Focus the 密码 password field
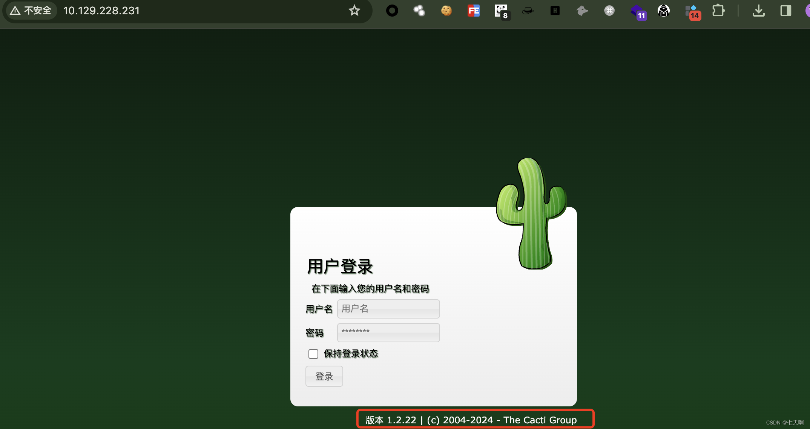810x429 pixels. coord(388,332)
